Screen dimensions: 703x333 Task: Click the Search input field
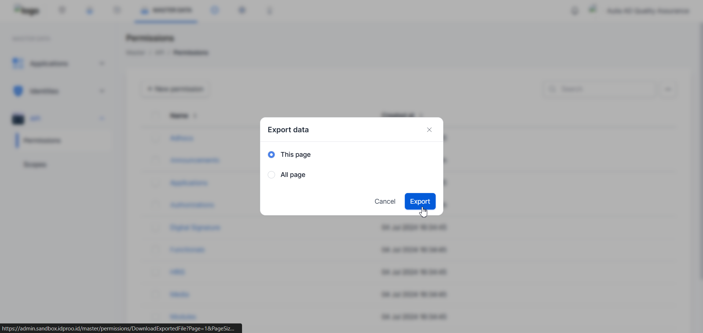(600, 89)
